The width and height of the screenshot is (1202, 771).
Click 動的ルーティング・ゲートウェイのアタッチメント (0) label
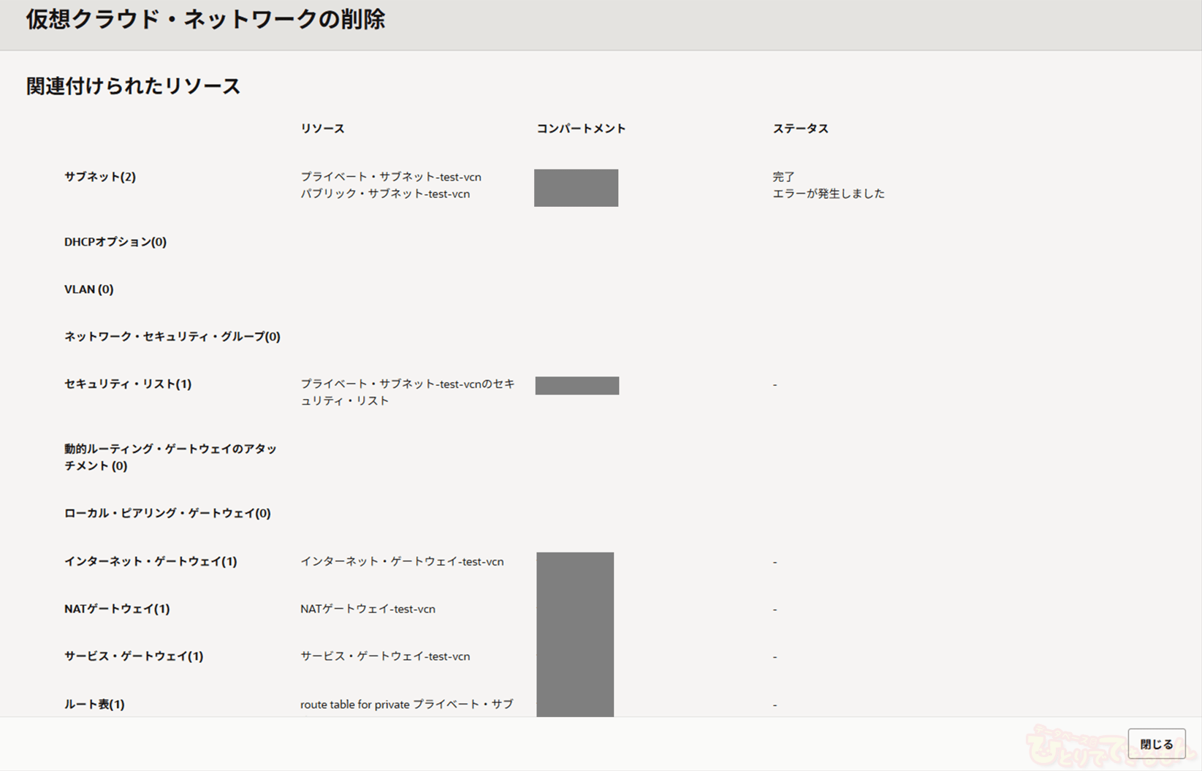(170, 457)
